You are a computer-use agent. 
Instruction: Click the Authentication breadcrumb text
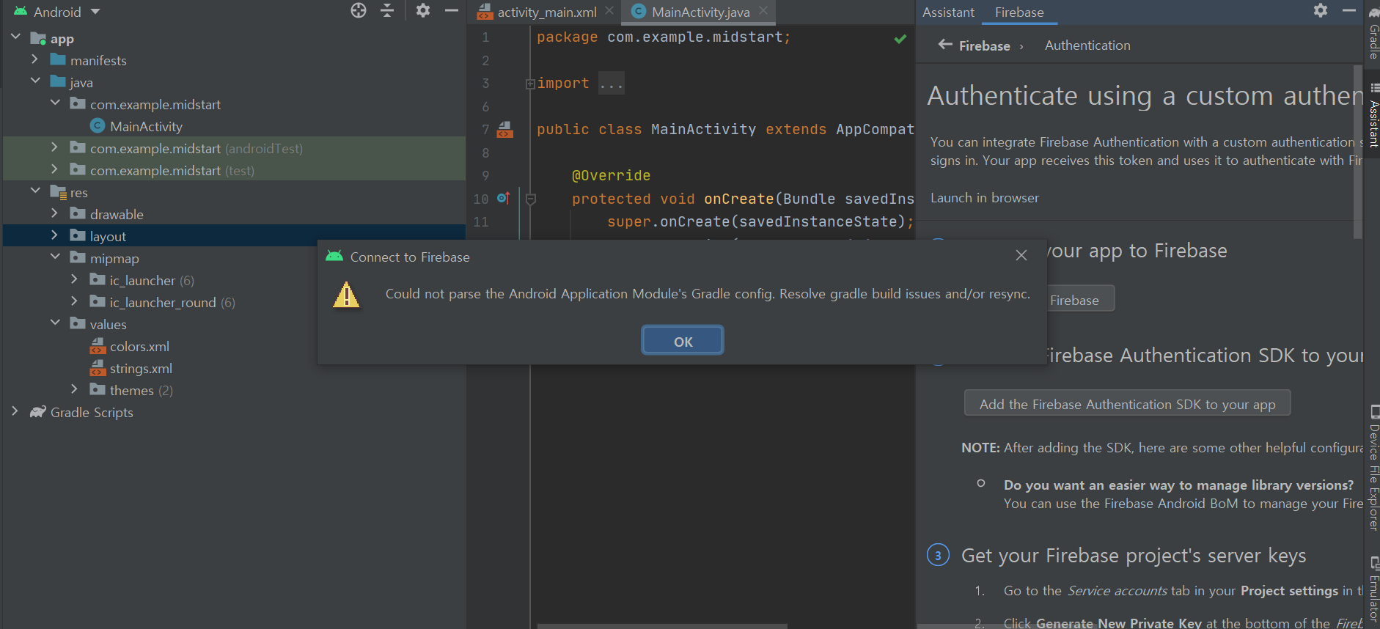(1087, 45)
